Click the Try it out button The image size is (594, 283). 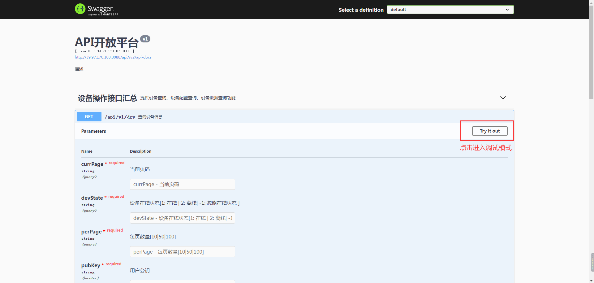pos(490,131)
